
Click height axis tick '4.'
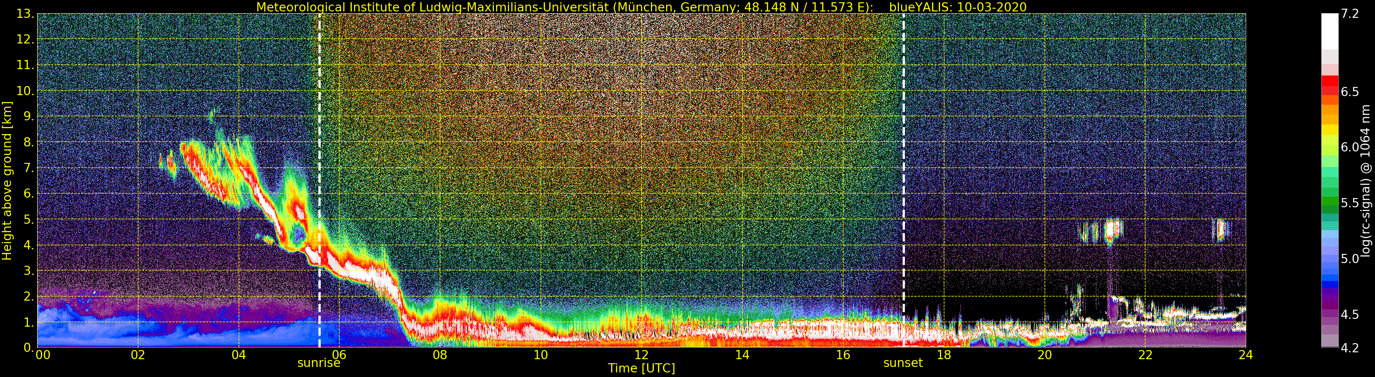(28, 245)
